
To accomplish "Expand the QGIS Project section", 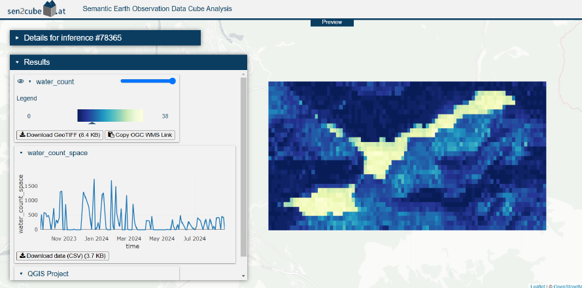I will (21, 274).
